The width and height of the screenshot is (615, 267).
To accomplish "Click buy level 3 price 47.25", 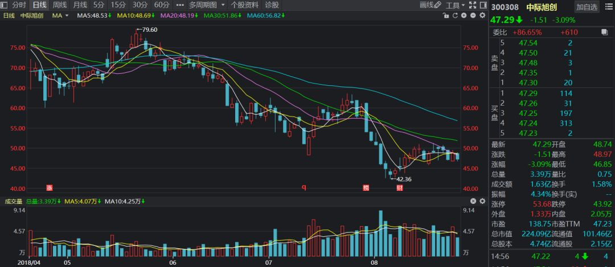I will coord(527,113).
